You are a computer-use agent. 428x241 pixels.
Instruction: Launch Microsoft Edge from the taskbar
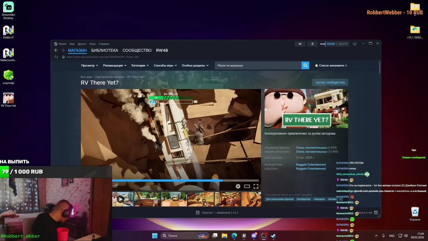click(234, 236)
